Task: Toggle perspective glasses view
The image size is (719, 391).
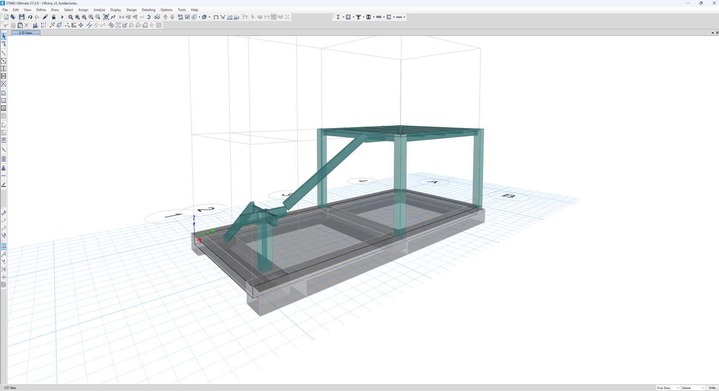Action: [157, 17]
